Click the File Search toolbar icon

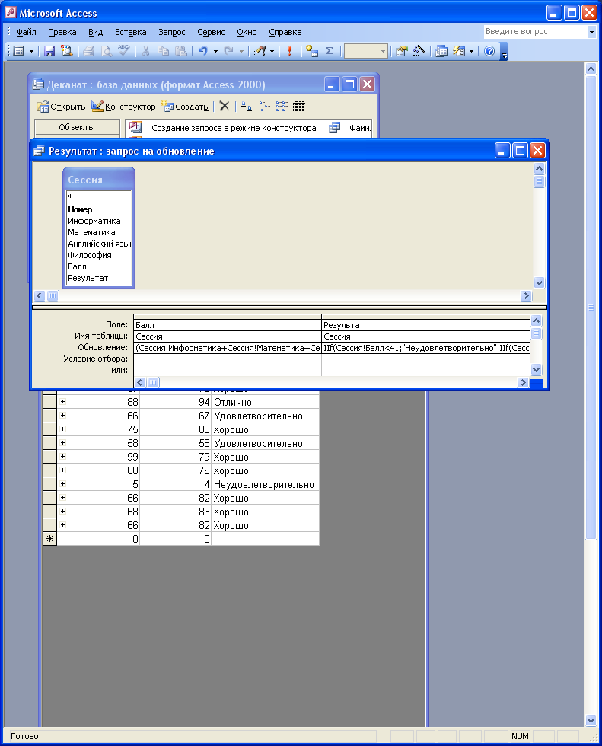(x=66, y=51)
